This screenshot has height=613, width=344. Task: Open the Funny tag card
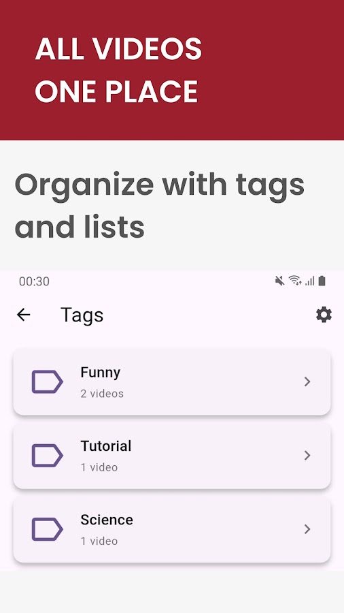click(x=172, y=382)
